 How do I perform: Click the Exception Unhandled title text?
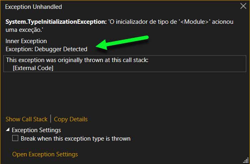click(34, 7)
